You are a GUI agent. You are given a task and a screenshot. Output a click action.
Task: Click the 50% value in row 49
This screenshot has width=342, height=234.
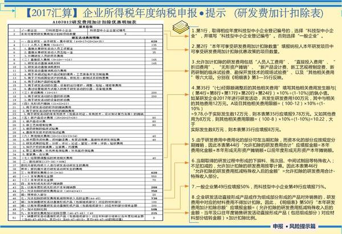coord(154,209)
